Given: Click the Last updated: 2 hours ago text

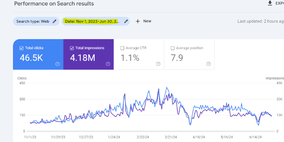Looking at the screenshot, I should pyautogui.click(x=261, y=21).
